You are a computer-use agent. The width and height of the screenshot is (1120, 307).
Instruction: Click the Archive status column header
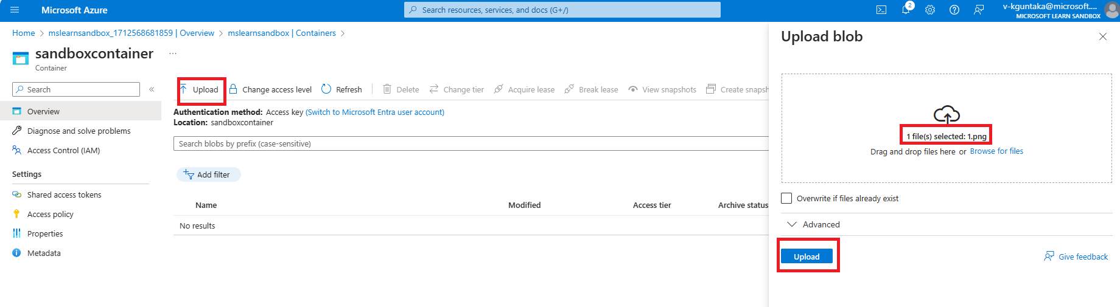(x=743, y=205)
